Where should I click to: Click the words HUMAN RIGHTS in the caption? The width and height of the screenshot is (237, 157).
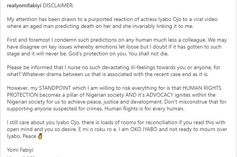[x=202, y=88]
